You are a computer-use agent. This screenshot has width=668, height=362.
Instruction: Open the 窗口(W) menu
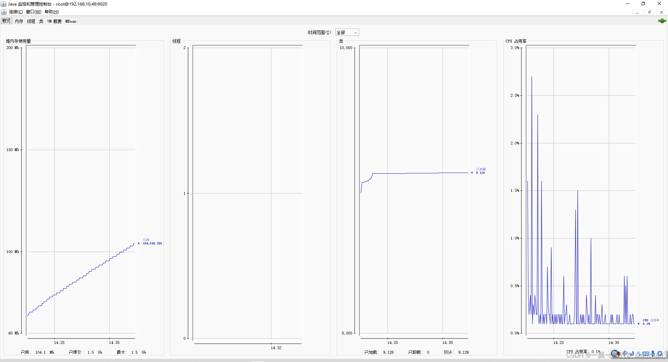coord(33,12)
